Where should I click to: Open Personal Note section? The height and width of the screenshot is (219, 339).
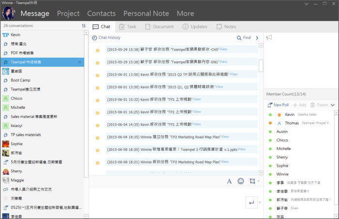tap(146, 14)
